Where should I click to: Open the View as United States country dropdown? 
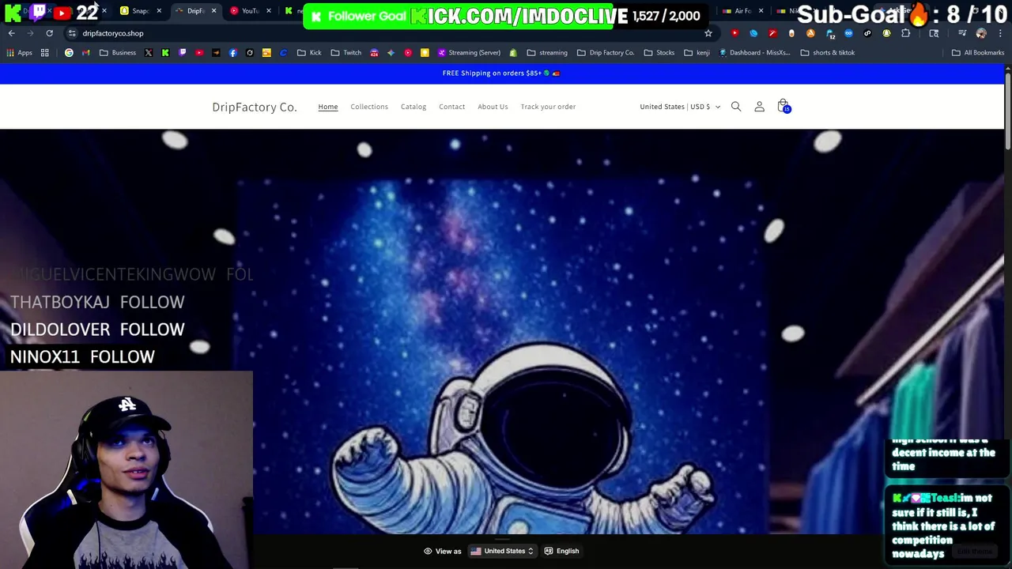pyautogui.click(x=503, y=551)
